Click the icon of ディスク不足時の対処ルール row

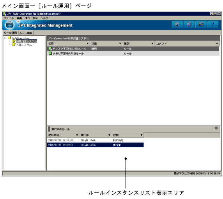(x=50, y=49)
